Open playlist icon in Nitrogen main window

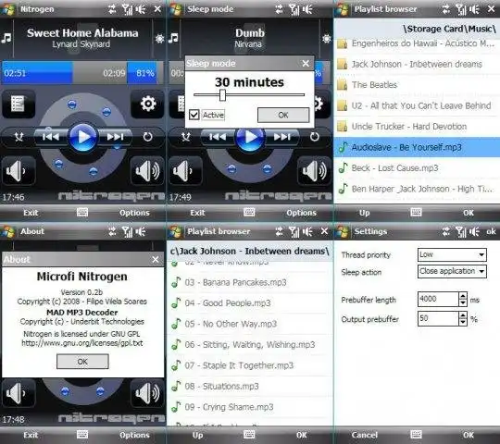coord(19,104)
